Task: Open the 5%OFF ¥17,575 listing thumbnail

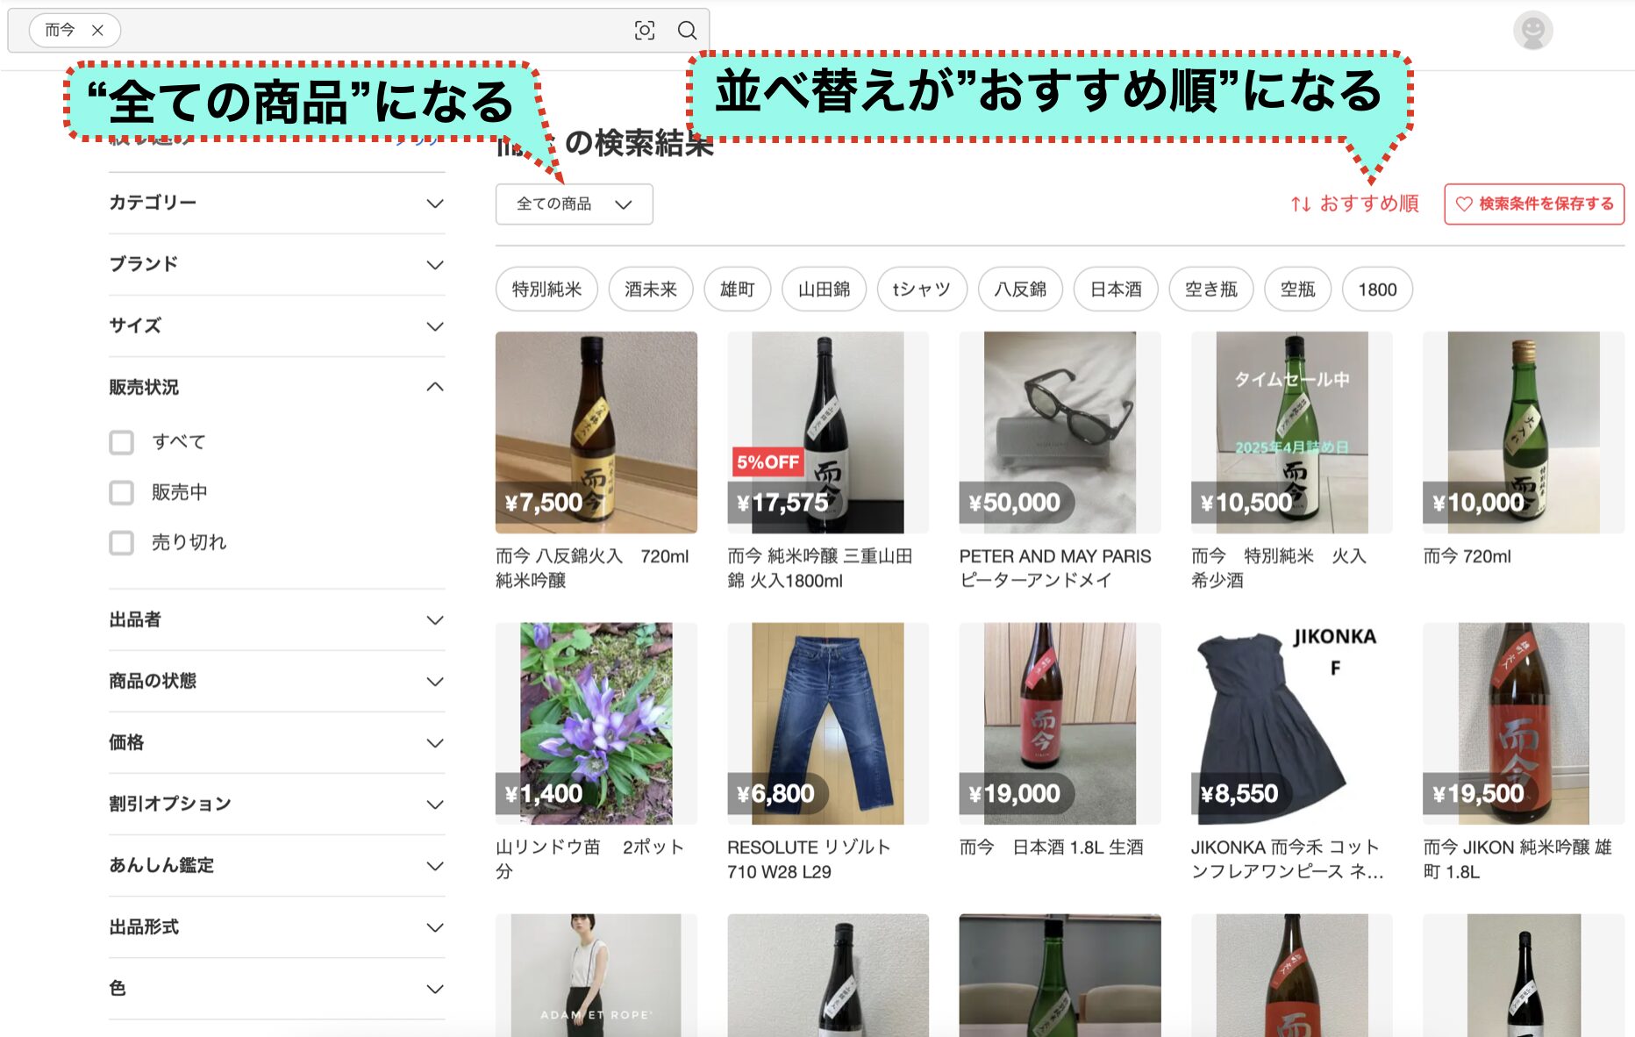Action: pos(828,433)
